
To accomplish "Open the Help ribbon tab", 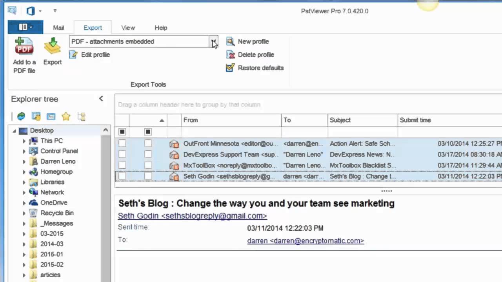I will click(x=161, y=28).
